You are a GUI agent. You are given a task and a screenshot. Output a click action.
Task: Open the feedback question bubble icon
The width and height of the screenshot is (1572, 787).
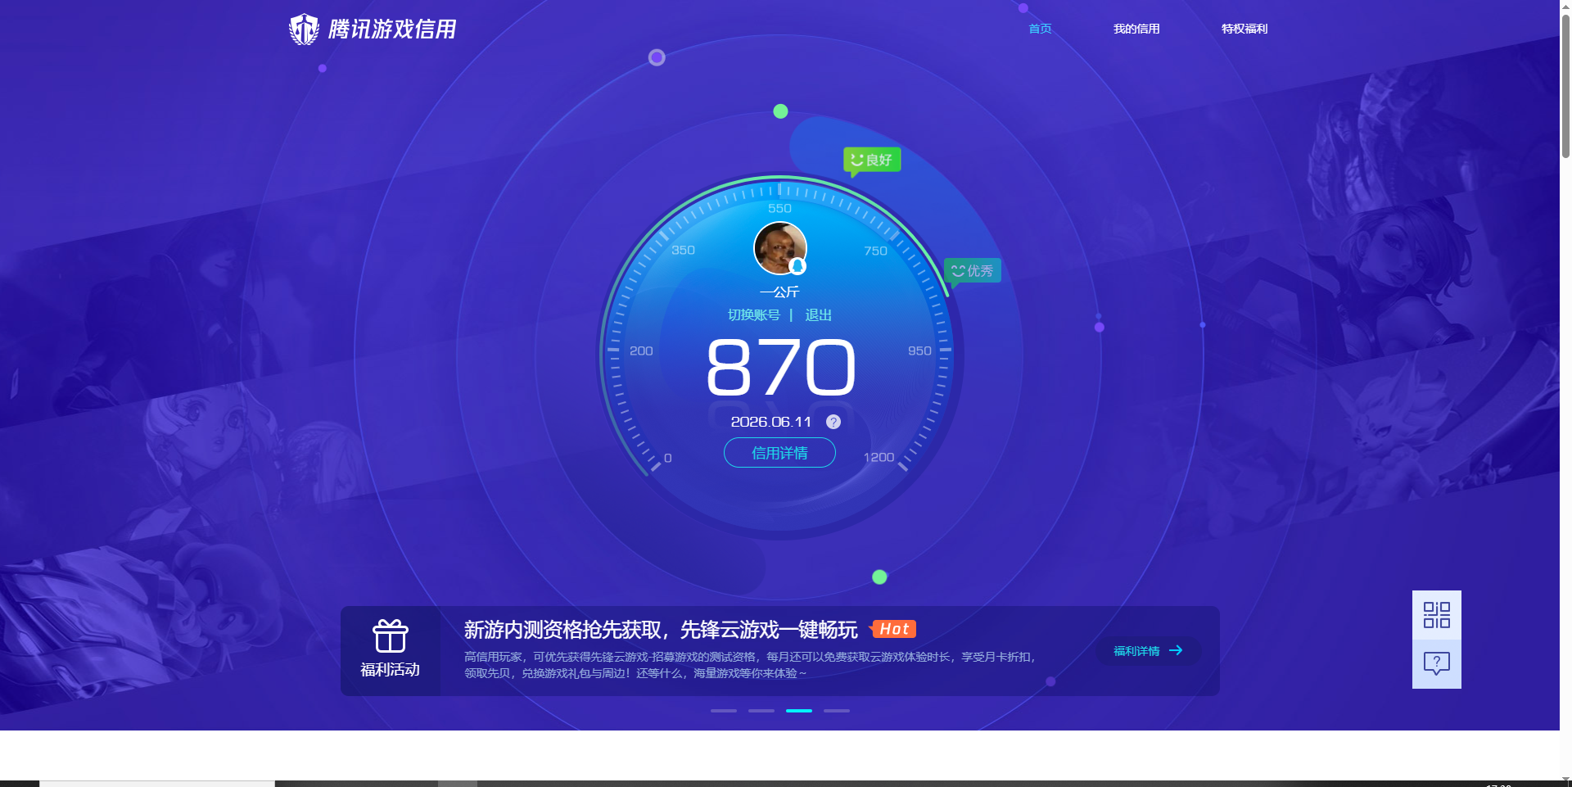coord(1437,664)
